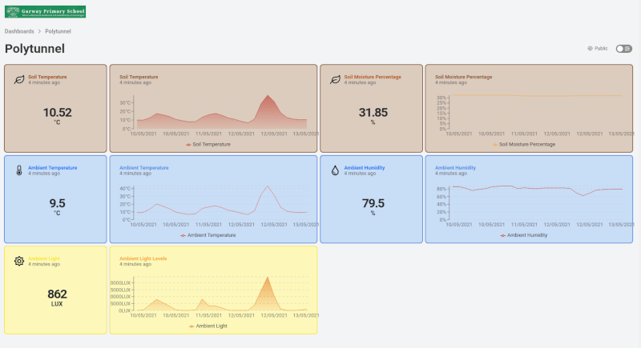
Task: Select the Polytunnel breadcrumb item
Action: pyautogui.click(x=58, y=31)
